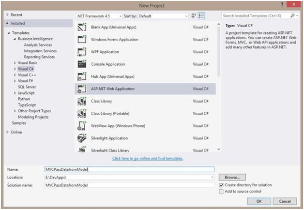The image size is (304, 210).
Task: Click the Windows Forms Application icon
Action: click(x=82, y=39)
